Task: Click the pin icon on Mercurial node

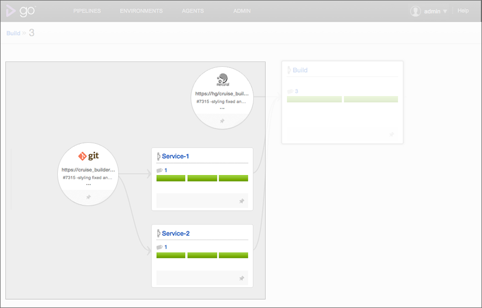Action: click(222, 121)
